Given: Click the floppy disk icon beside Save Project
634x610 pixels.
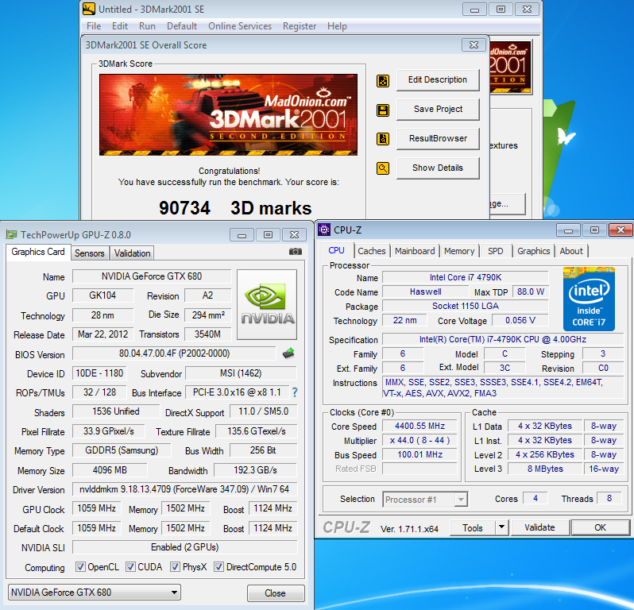Looking at the screenshot, I should tap(383, 110).
